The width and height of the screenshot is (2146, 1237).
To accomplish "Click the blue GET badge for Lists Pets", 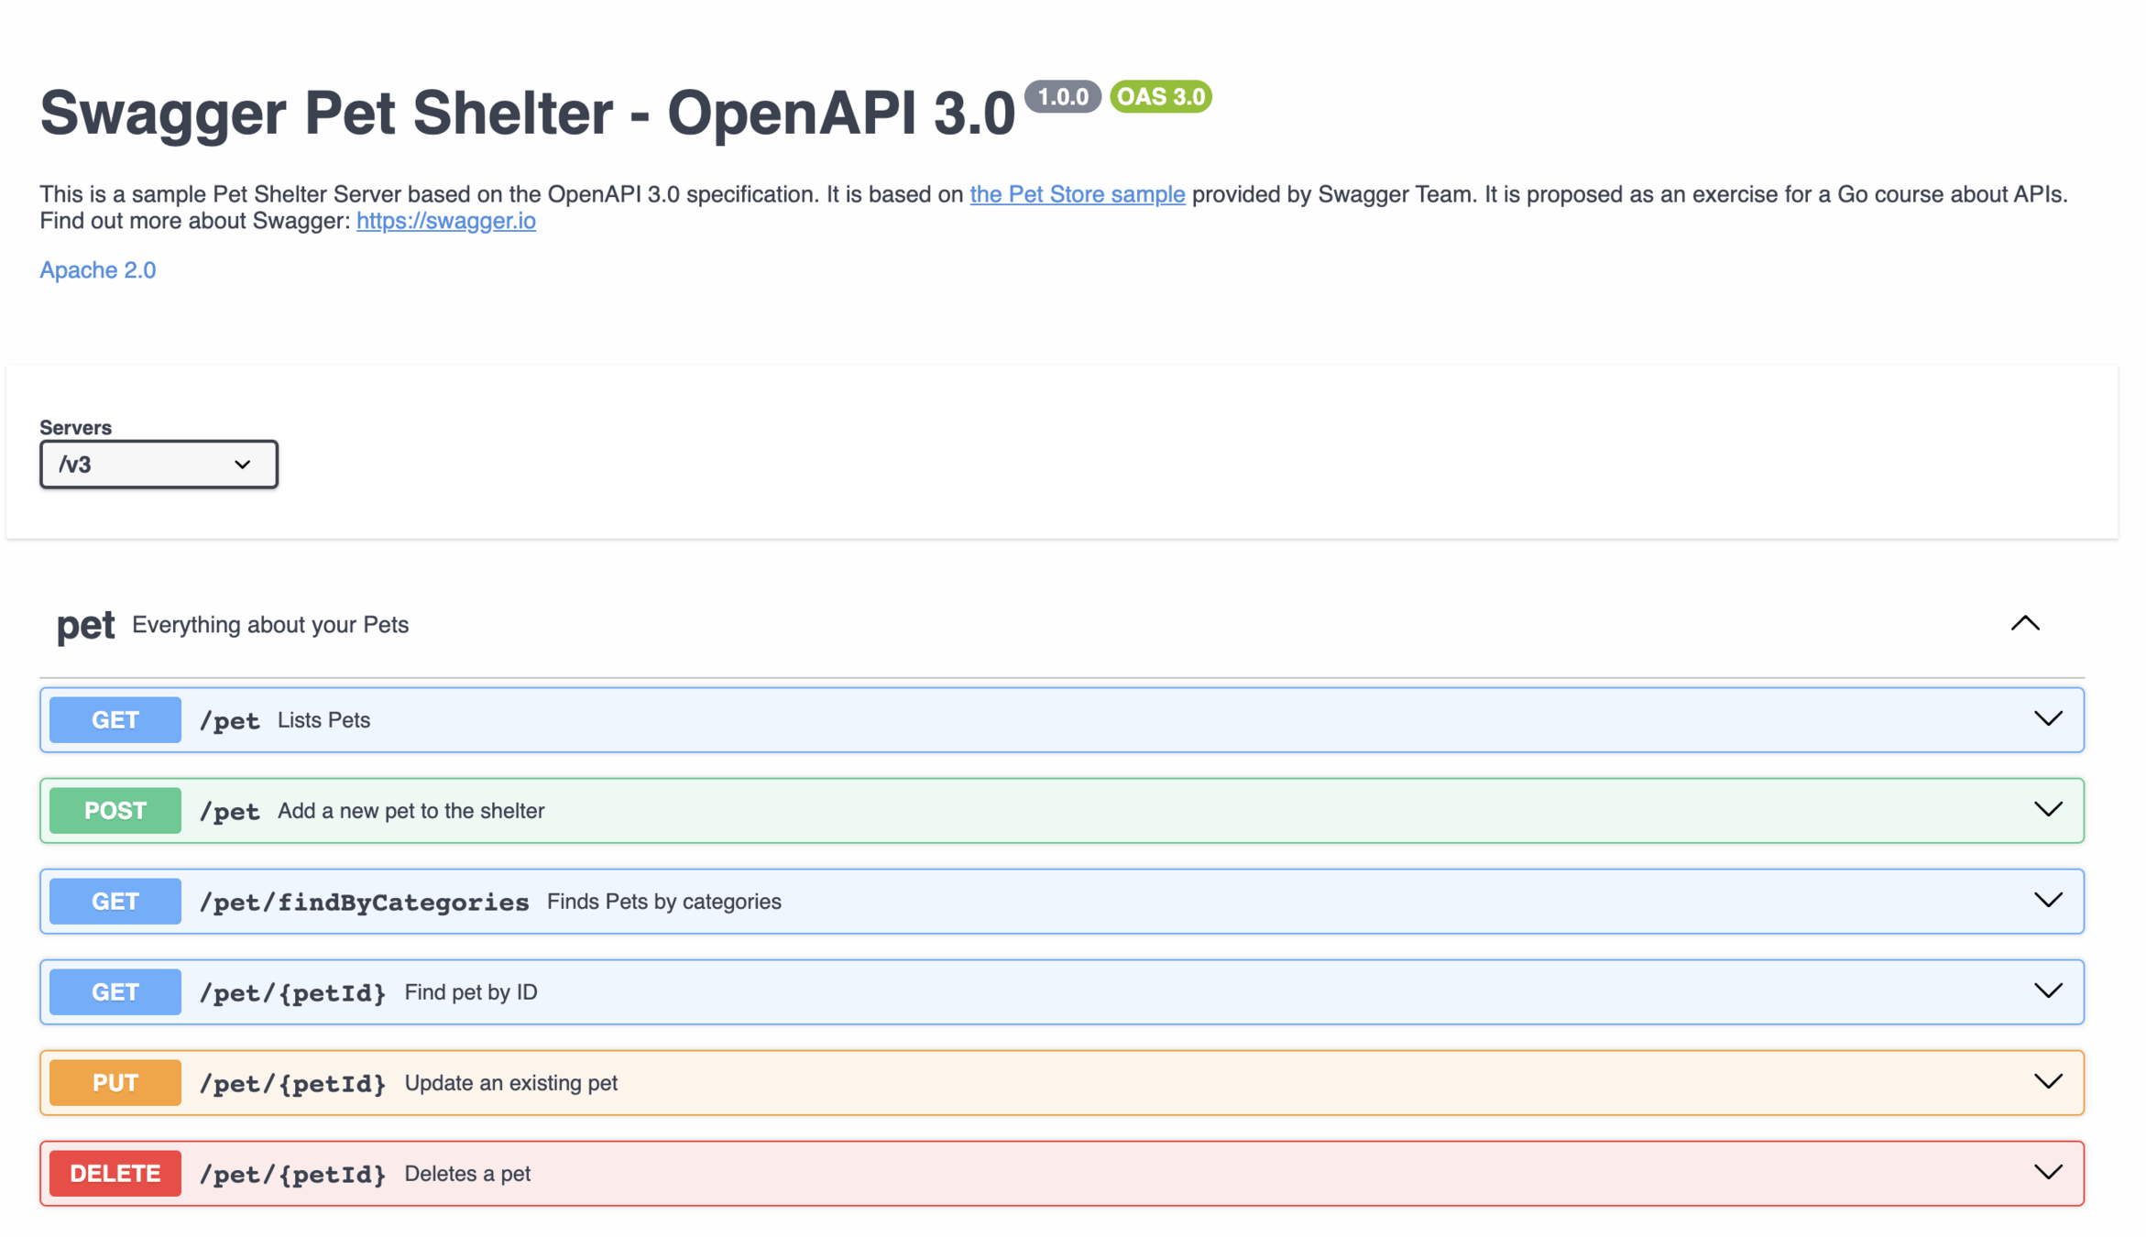I will pos(115,720).
